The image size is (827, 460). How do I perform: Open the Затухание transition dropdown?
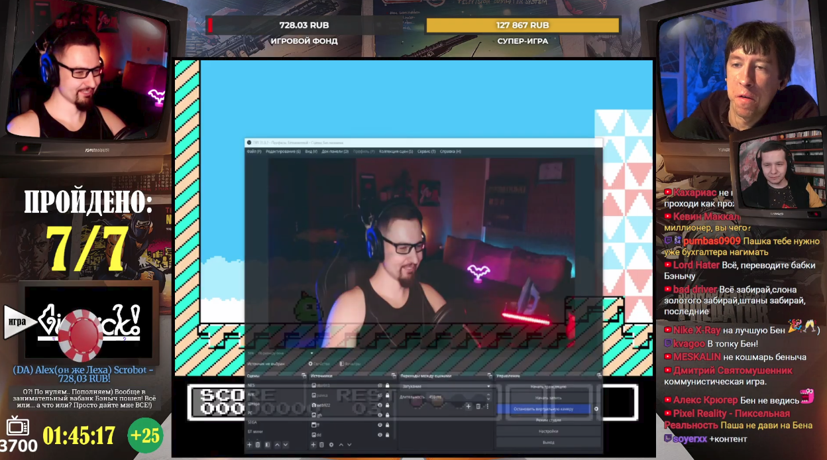click(445, 386)
